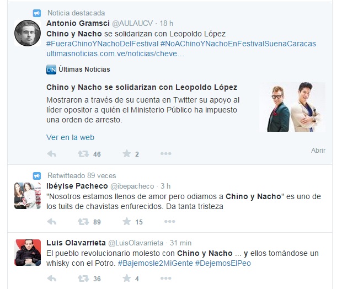Reply to Luis Olavarrieta's tweet
This screenshot has width=342, height=289.
52,279
